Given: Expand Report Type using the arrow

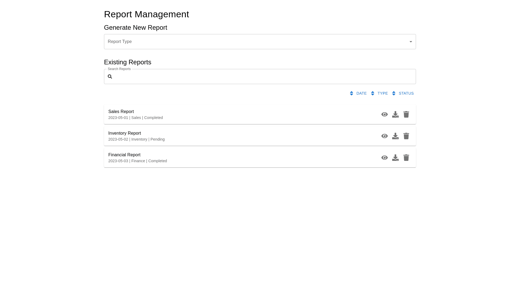Looking at the screenshot, I should [411, 42].
